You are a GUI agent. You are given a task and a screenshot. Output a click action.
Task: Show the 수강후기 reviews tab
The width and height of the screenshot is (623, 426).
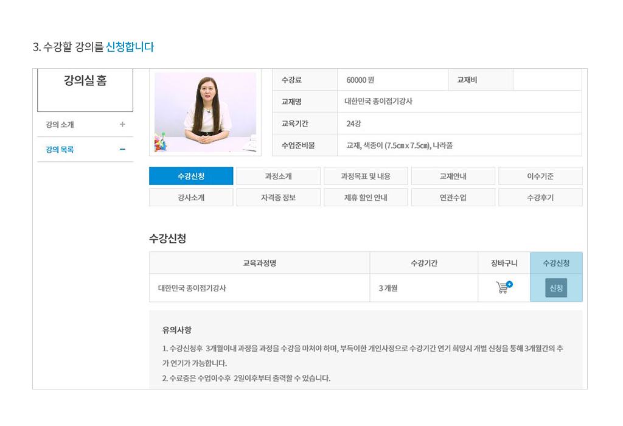tap(540, 198)
